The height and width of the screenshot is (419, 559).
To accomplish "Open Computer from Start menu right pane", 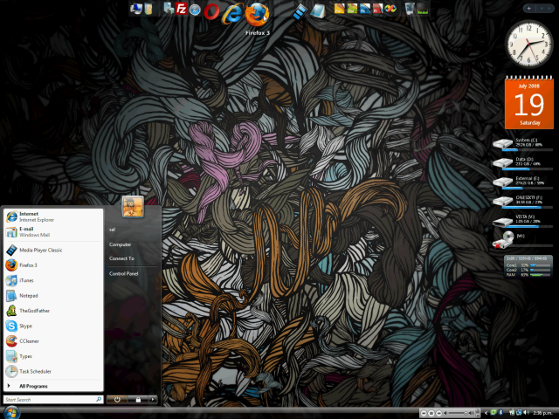I will click(121, 244).
